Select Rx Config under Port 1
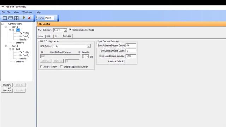The height and width of the screenshot is (127, 226). point(24,36)
